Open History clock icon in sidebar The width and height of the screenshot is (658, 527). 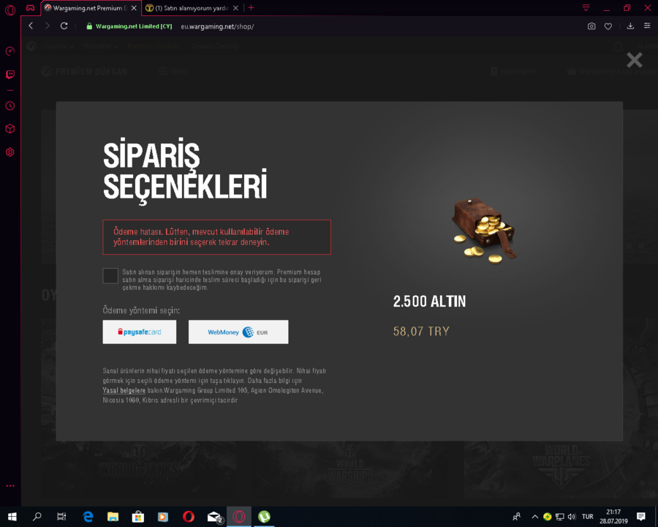coord(10,106)
